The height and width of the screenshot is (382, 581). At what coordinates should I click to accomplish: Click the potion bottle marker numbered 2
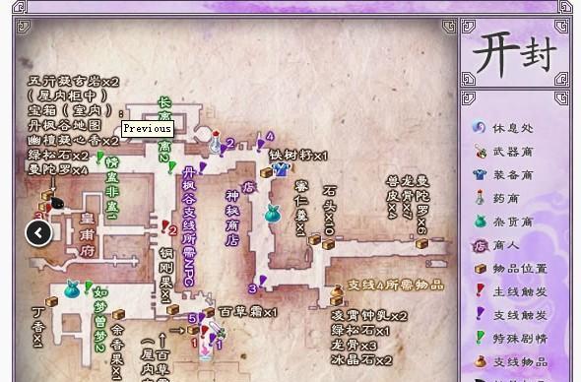[x=216, y=142]
